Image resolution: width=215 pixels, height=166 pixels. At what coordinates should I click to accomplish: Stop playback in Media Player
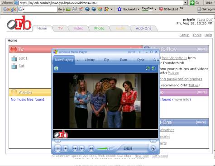[x=66, y=148]
